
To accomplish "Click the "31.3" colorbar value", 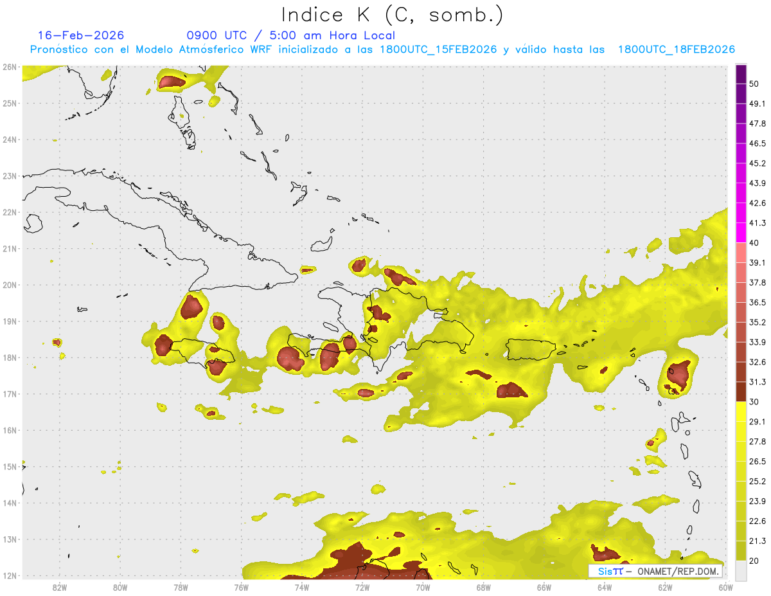I will [758, 382].
